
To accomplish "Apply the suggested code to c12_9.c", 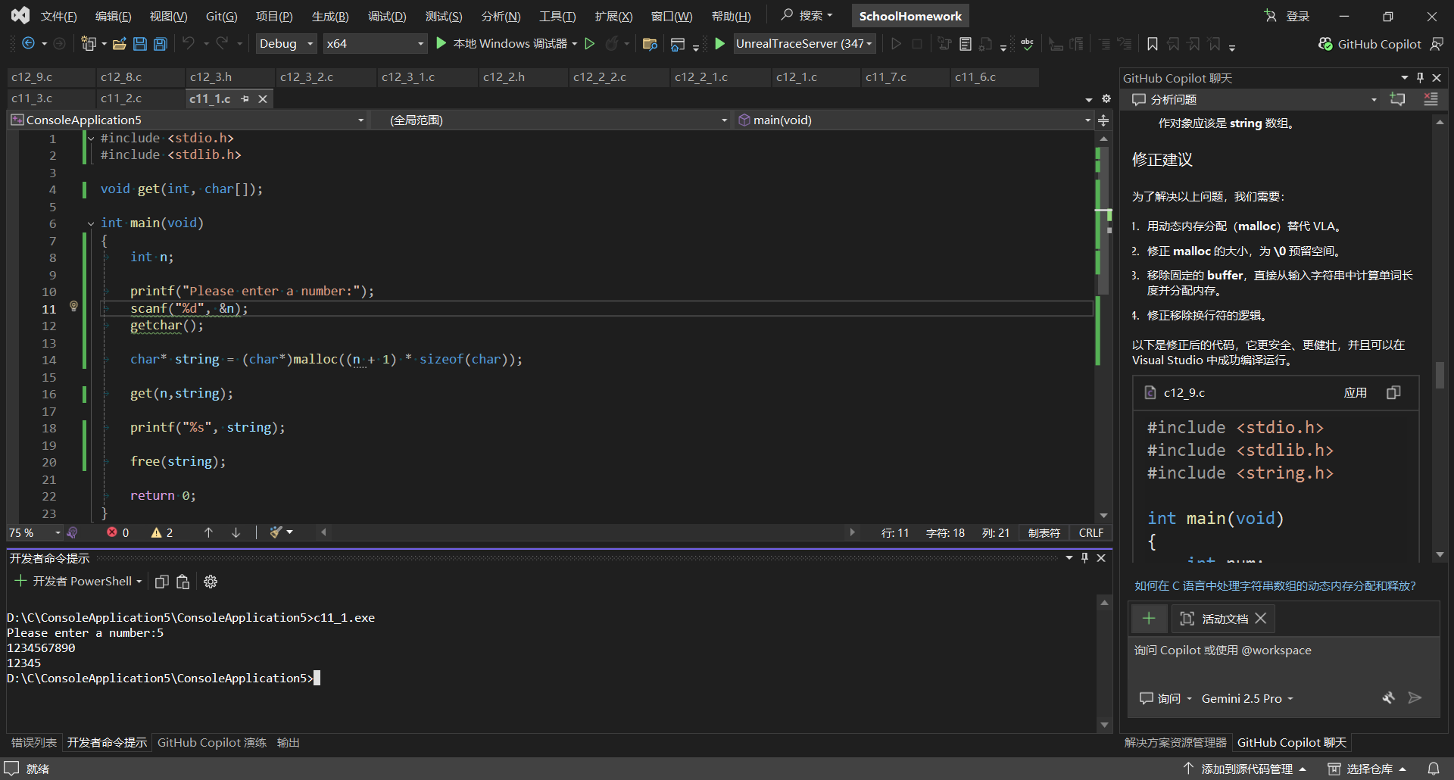I will point(1355,392).
